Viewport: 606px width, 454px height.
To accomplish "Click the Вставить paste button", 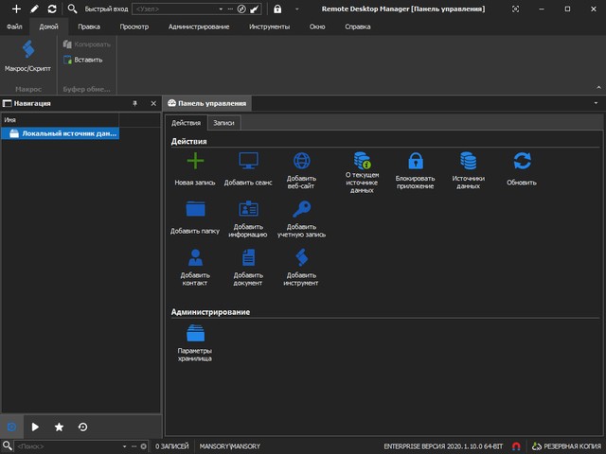I will pos(82,60).
